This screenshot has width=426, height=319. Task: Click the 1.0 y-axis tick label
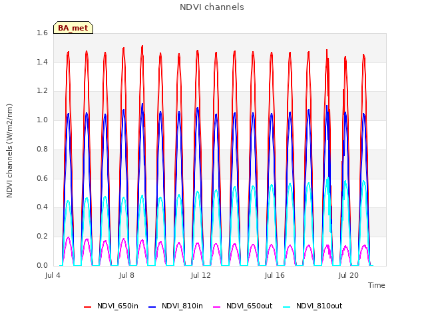pos(42,120)
